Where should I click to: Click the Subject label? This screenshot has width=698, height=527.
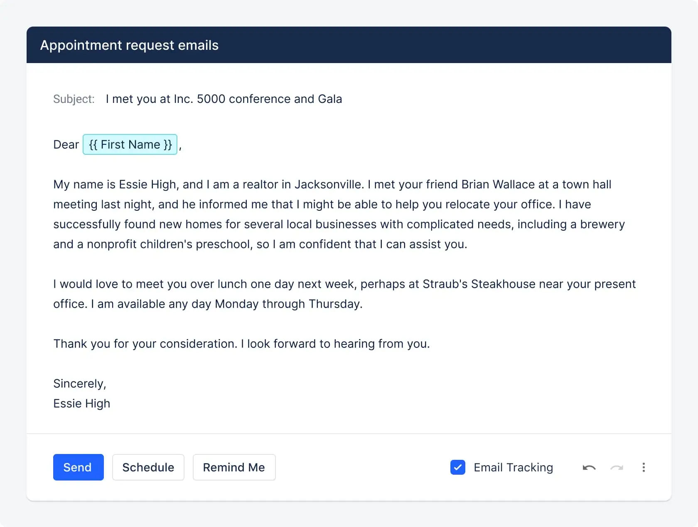click(74, 99)
